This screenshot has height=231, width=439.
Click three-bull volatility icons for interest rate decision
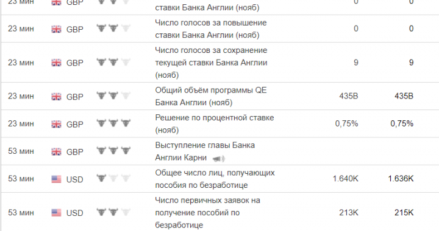pos(113,123)
